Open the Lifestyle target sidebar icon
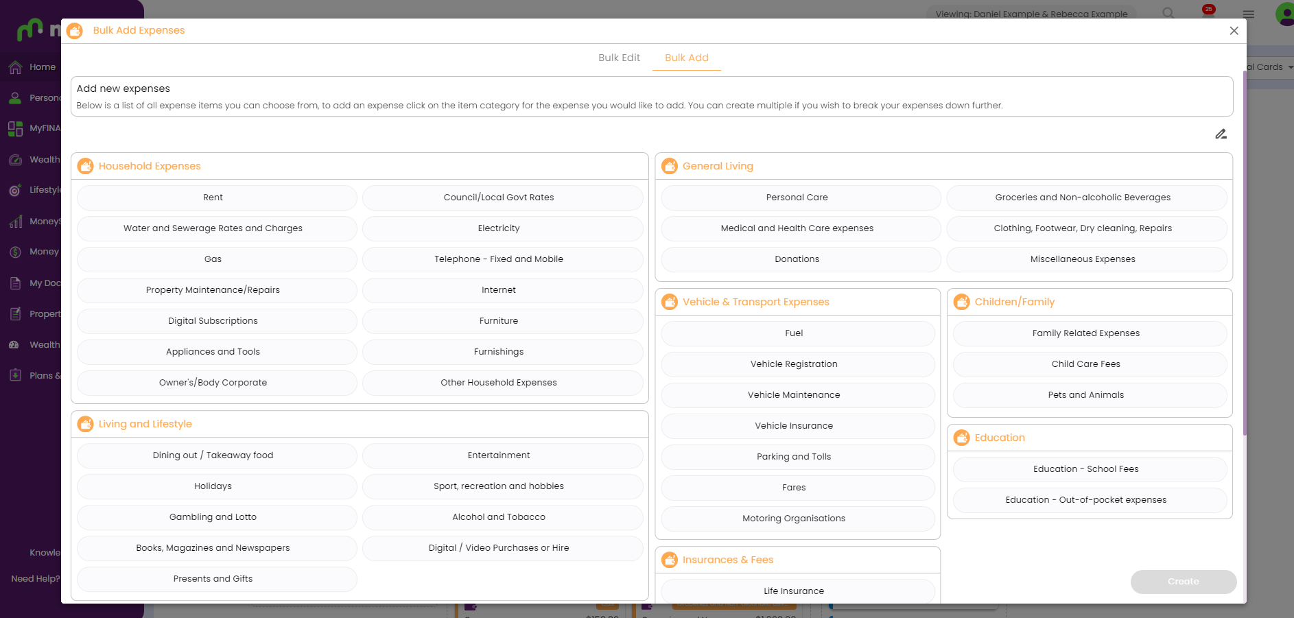The width and height of the screenshot is (1294, 618). point(15,190)
